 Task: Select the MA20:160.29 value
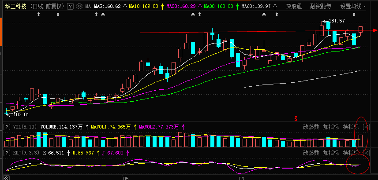[181, 7]
